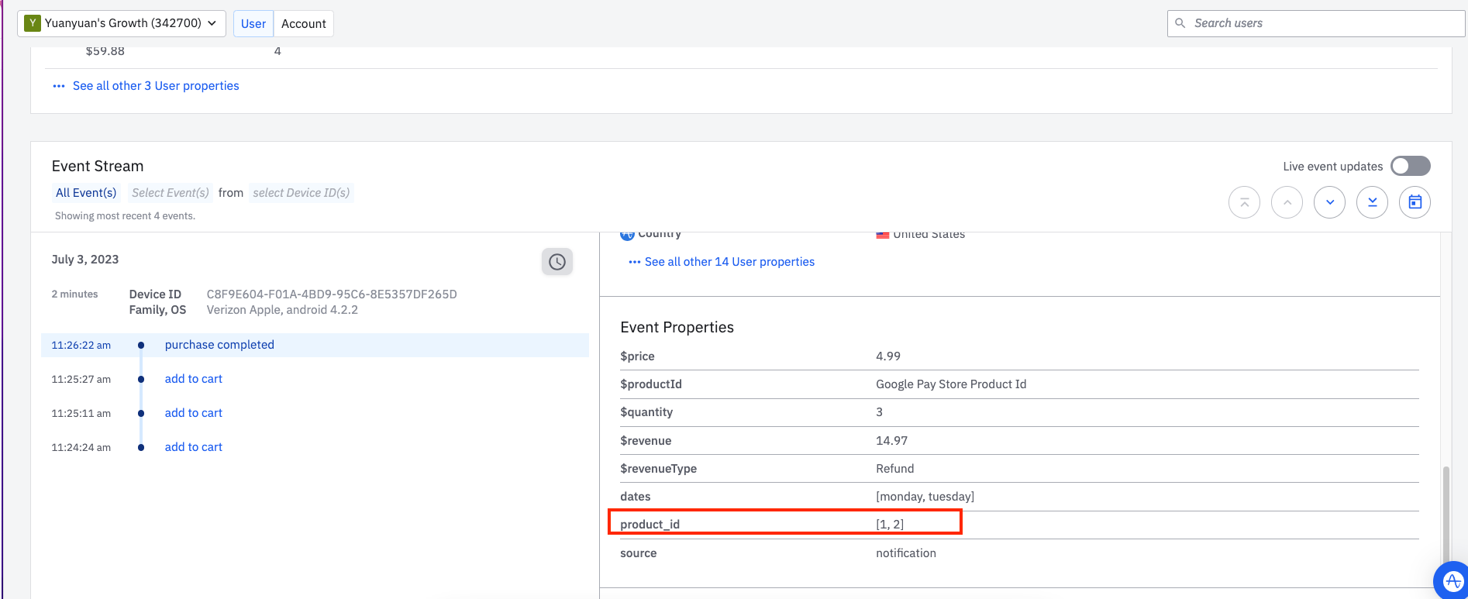Open the calendar date picker icon
This screenshot has width=1468, height=599.
point(1415,203)
